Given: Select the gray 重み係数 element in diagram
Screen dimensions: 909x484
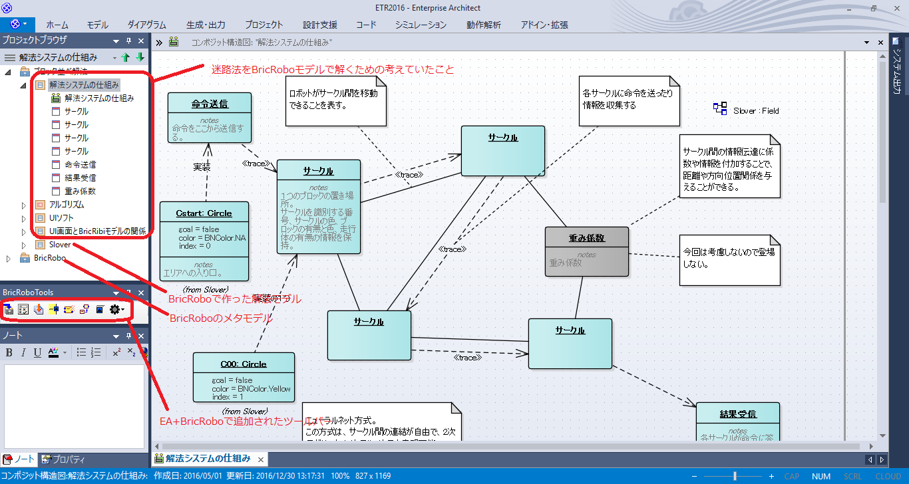Looking at the screenshot, I should pos(586,251).
